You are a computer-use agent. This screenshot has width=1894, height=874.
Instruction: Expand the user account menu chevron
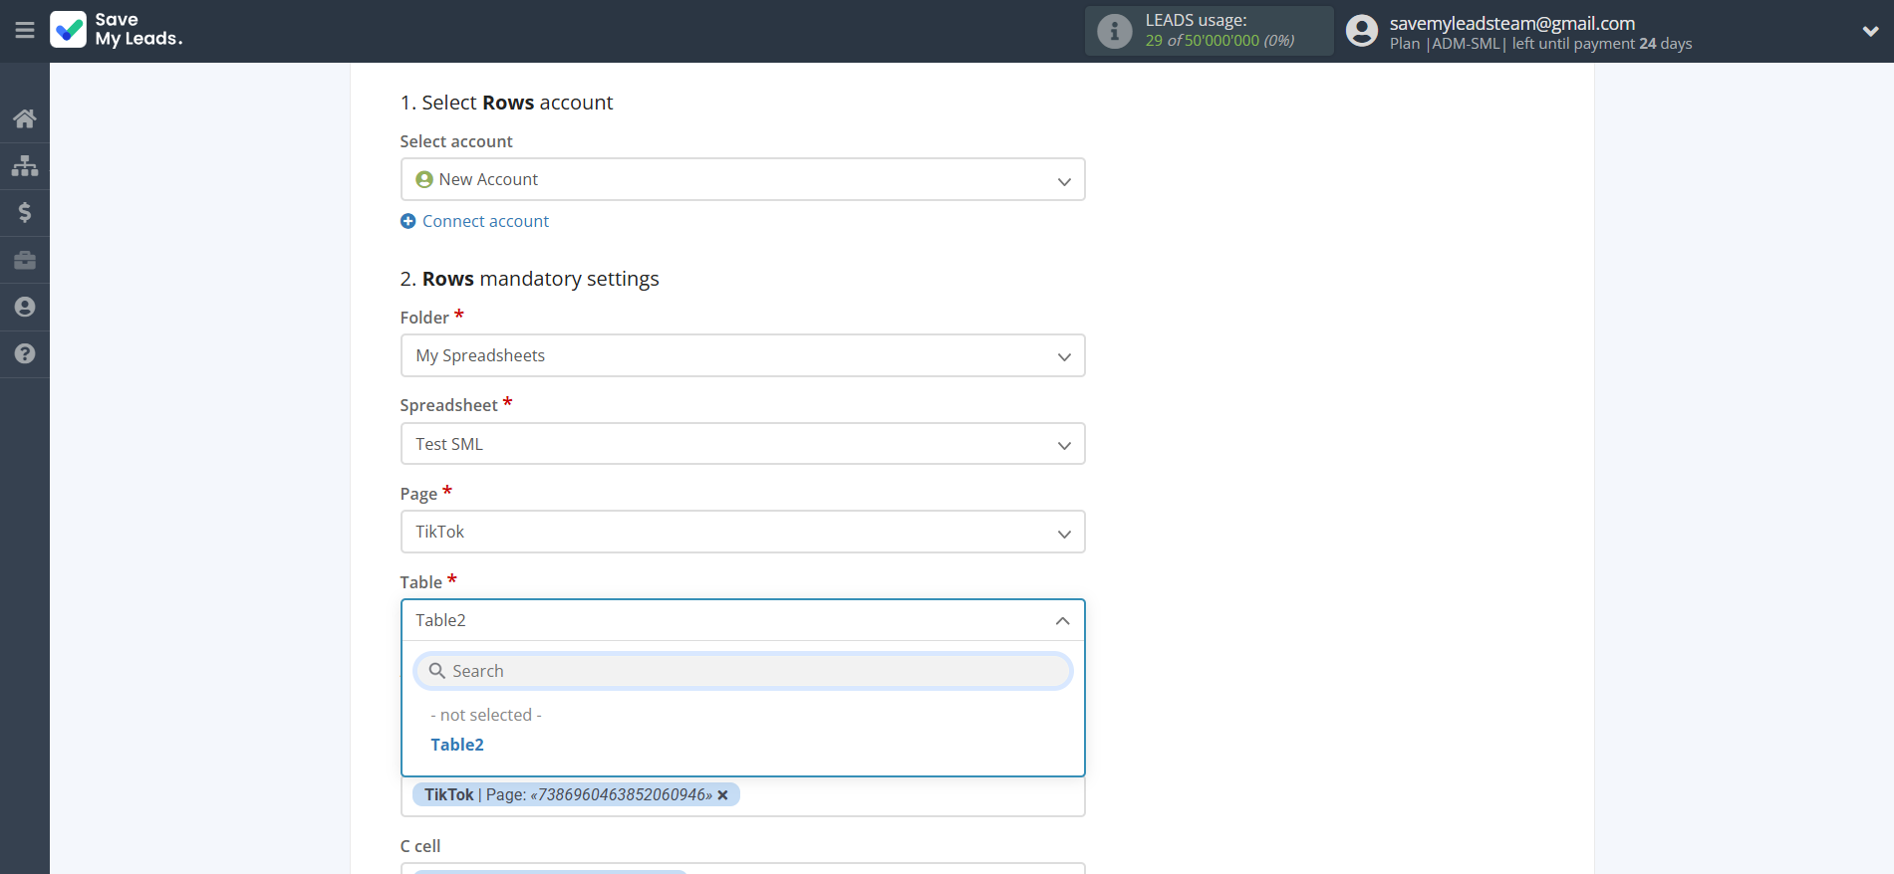coord(1870,31)
